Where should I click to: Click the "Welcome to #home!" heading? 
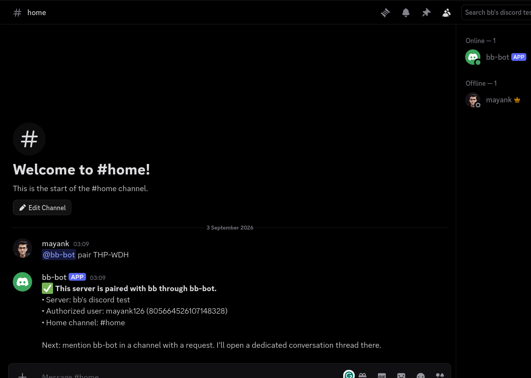[81, 169]
